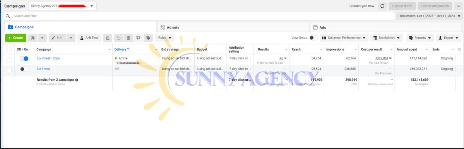Click the undo arrow icon
This screenshot has height=149, width=464.
click(x=119, y=38)
